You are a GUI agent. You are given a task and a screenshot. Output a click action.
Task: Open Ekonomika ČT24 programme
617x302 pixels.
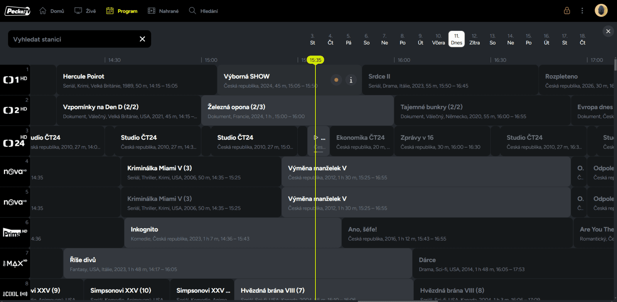pyautogui.click(x=362, y=141)
